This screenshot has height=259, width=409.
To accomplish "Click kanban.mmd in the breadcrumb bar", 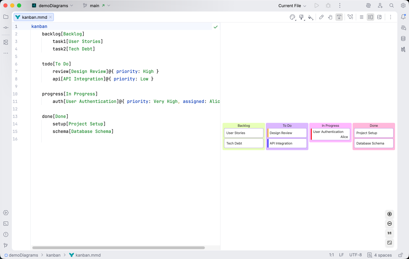I will [85, 255].
